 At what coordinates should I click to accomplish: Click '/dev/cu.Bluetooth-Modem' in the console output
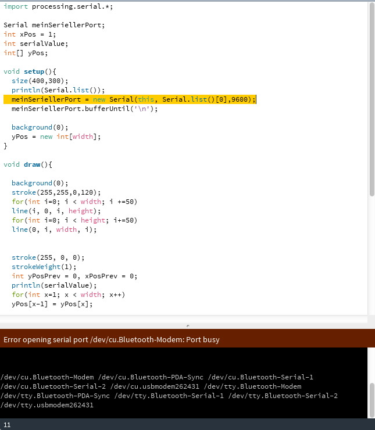point(47,377)
